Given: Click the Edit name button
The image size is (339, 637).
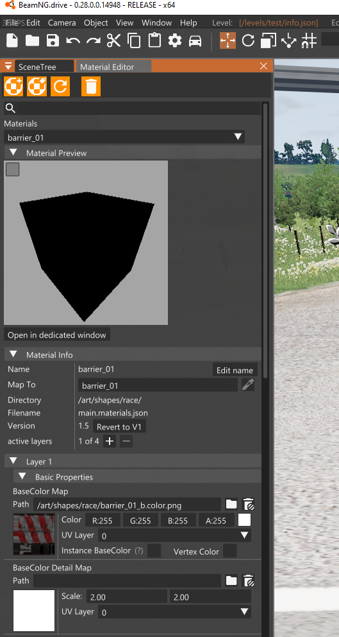Looking at the screenshot, I should coord(235,370).
